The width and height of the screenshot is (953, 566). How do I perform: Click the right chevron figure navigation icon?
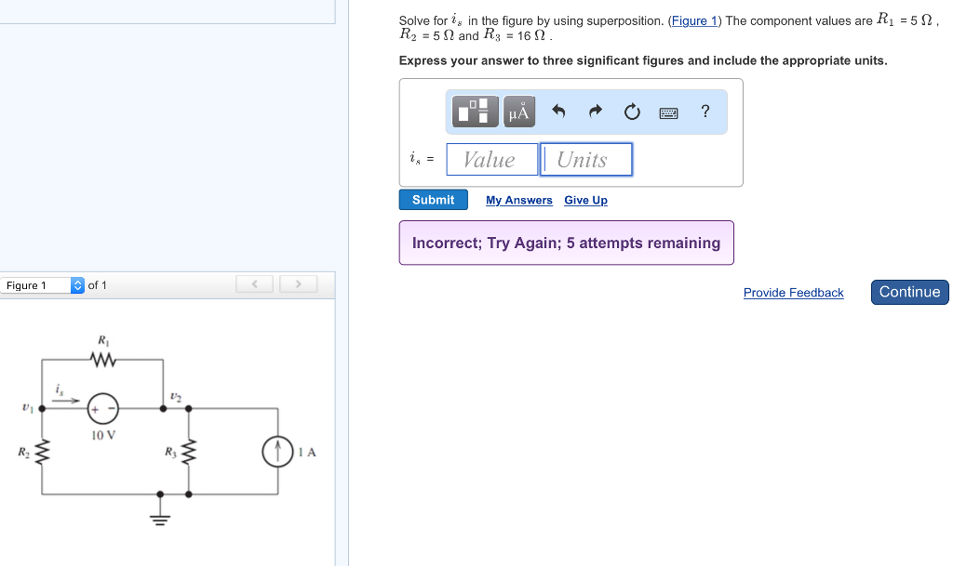(x=298, y=284)
